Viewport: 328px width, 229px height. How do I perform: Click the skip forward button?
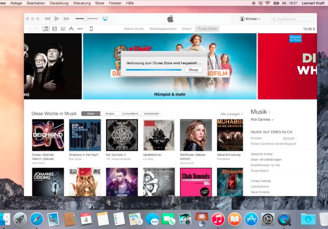coord(66,19)
